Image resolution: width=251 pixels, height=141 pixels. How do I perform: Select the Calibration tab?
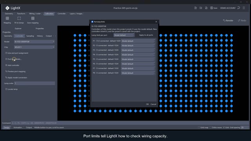tap(49, 14)
